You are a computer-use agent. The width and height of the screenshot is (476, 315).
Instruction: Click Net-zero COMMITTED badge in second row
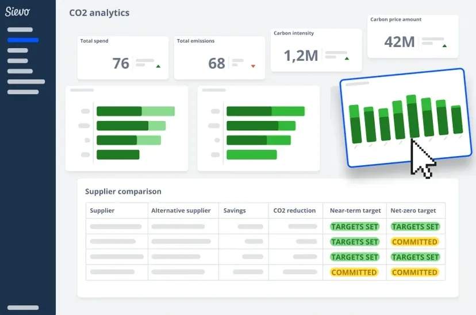tap(414, 242)
